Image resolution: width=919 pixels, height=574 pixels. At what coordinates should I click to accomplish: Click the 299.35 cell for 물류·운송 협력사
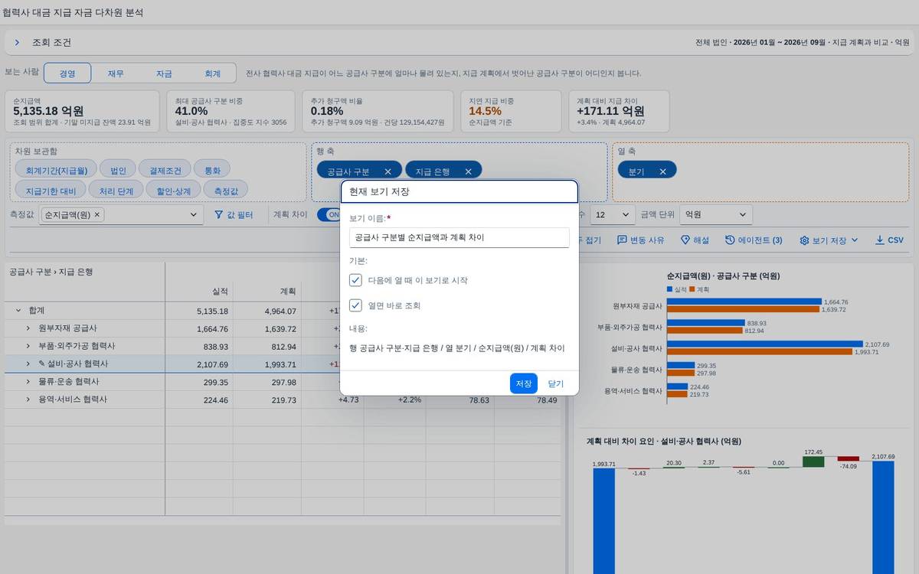tap(199, 382)
